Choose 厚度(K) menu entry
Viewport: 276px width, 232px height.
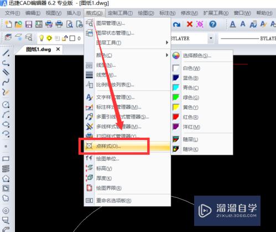(x=127, y=178)
